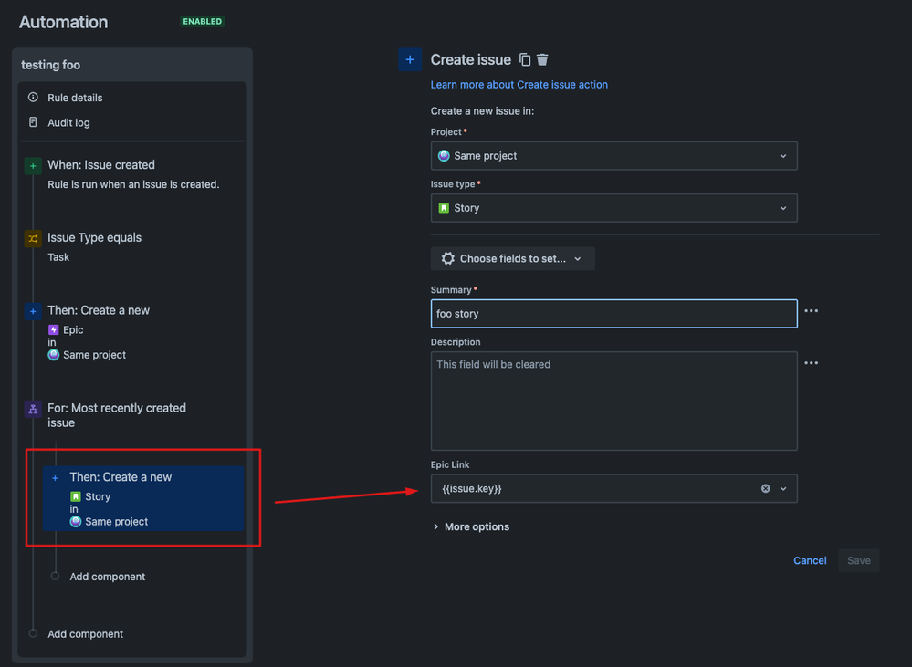Click 'Rule is run when an issue is created.'
Image resolution: width=912 pixels, height=667 pixels.
(133, 184)
